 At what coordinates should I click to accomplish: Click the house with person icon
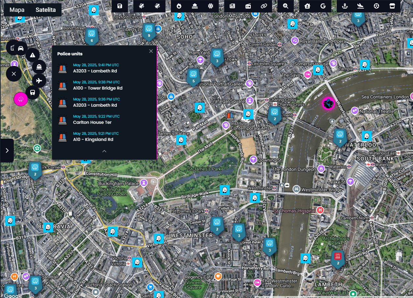307,6
